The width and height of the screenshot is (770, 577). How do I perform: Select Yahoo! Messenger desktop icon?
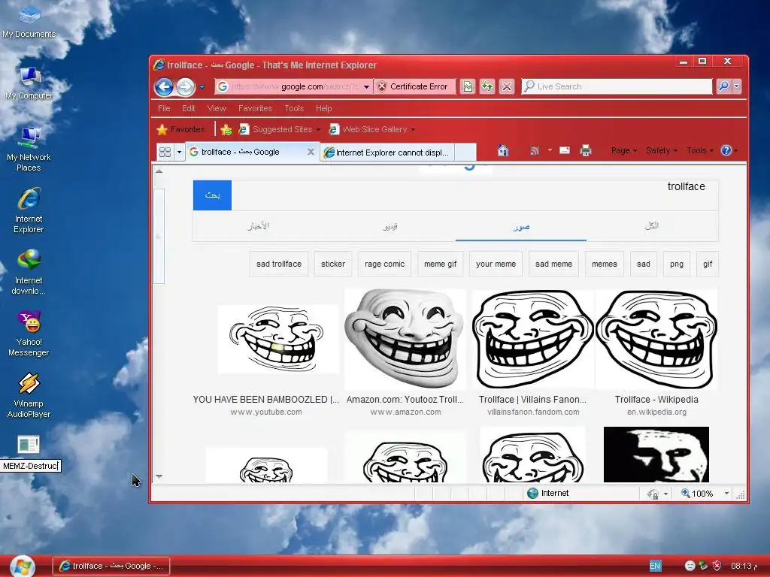coord(29,334)
